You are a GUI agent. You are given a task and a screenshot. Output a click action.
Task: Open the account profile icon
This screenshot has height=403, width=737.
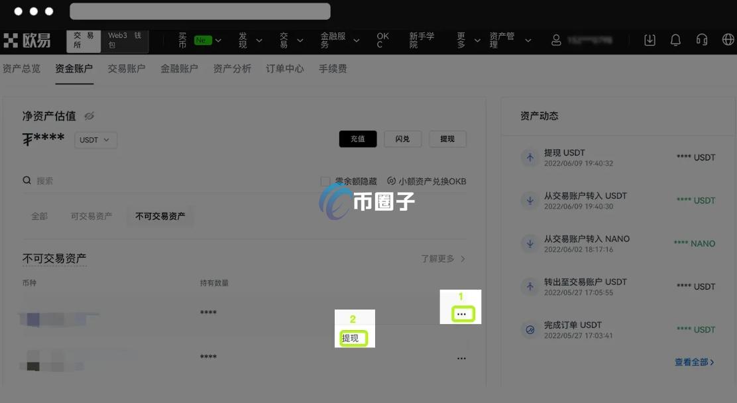(x=556, y=40)
